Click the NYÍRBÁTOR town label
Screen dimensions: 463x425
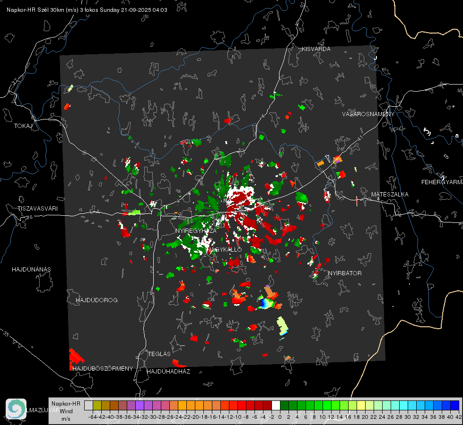pos(345,273)
